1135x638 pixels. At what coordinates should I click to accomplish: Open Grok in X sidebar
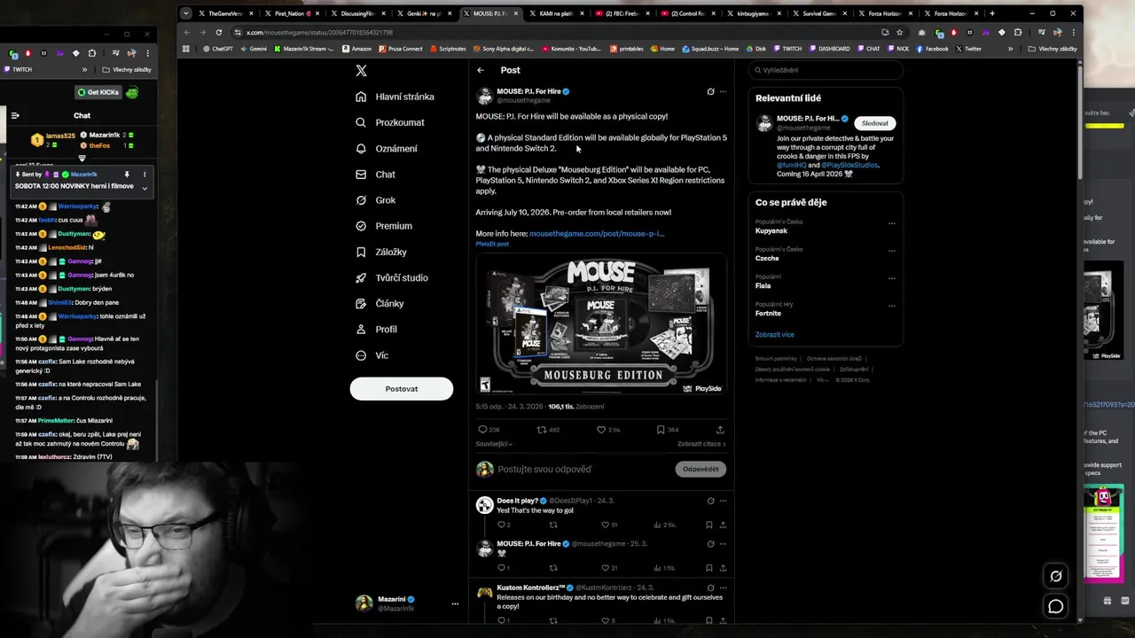tap(375, 200)
